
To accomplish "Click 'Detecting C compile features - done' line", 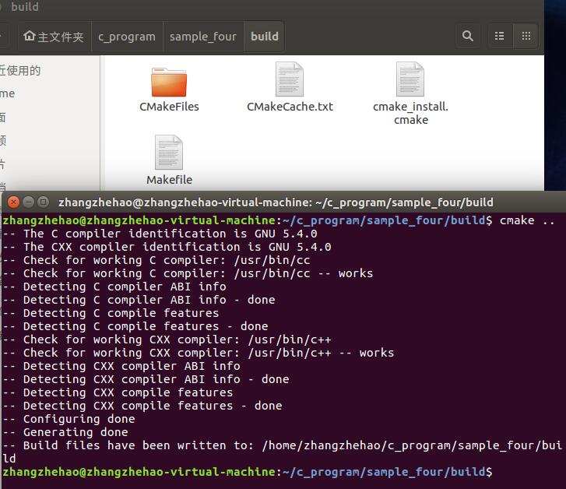I will tap(135, 326).
